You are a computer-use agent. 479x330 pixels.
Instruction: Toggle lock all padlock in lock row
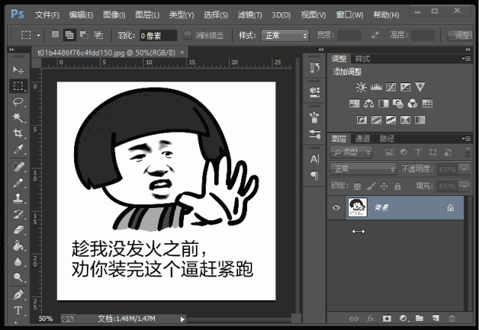pyautogui.click(x=397, y=186)
